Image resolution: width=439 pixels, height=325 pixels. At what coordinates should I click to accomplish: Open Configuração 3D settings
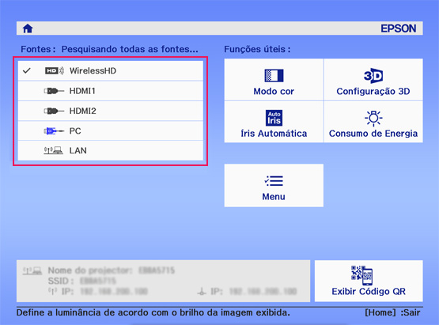click(x=373, y=80)
